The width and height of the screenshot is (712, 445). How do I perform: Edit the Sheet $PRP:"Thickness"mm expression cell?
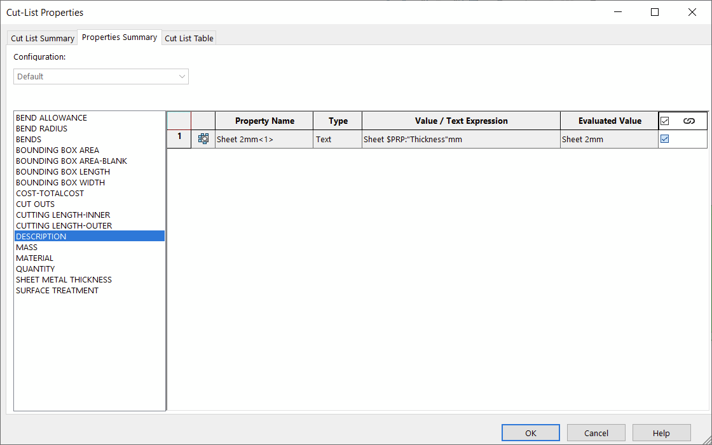tap(461, 139)
